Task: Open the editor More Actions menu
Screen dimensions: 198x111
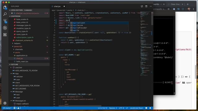Action: point(151,6)
